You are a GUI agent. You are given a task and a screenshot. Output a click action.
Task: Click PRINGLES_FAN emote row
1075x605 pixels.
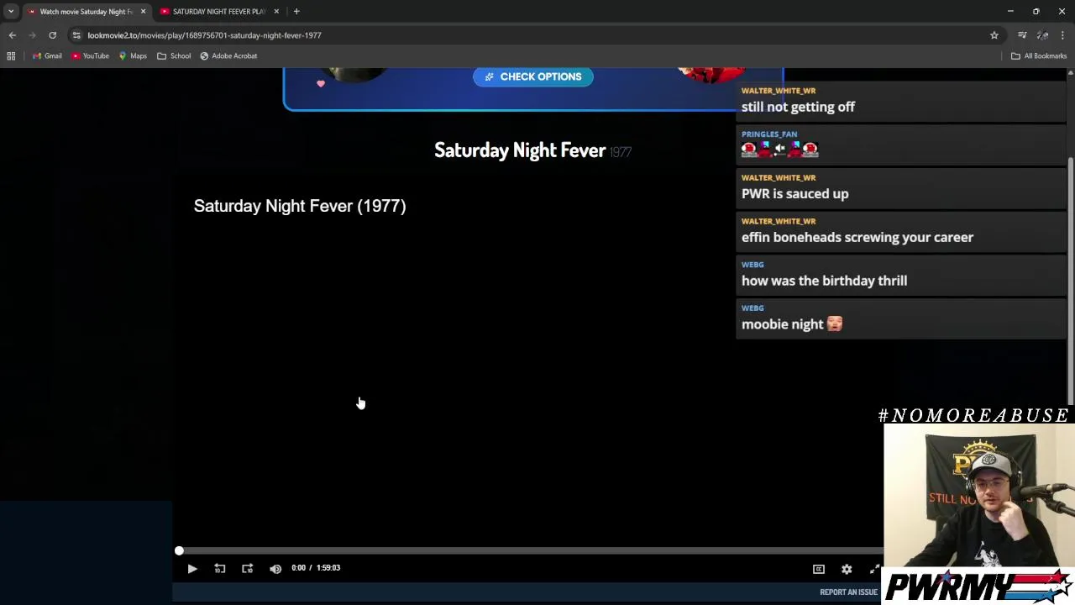point(779,150)
